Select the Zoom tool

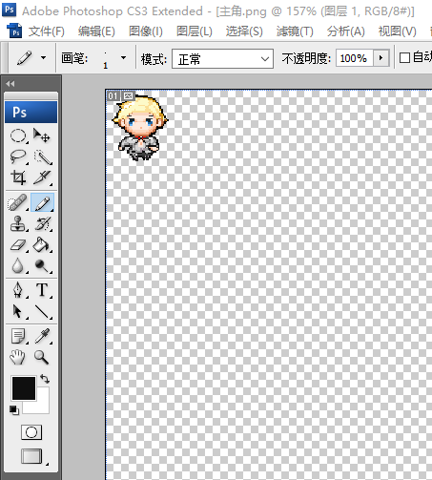coord(41,357)
